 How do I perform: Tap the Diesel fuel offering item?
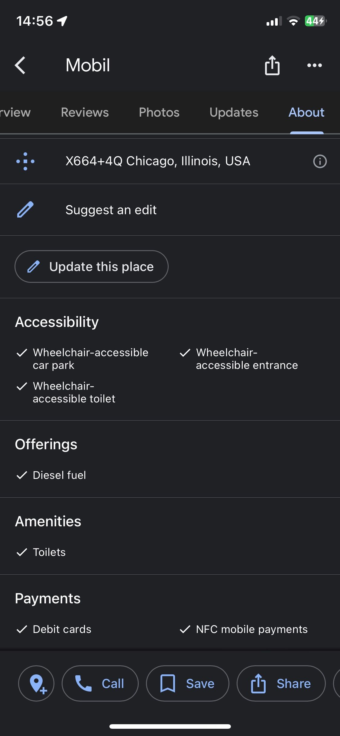pyautogui.click(x=59, y=475)
